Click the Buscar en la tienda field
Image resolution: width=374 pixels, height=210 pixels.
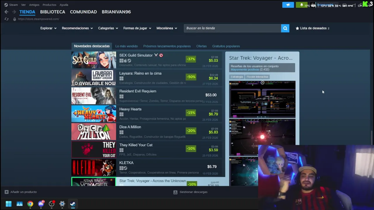click(232, 28)
